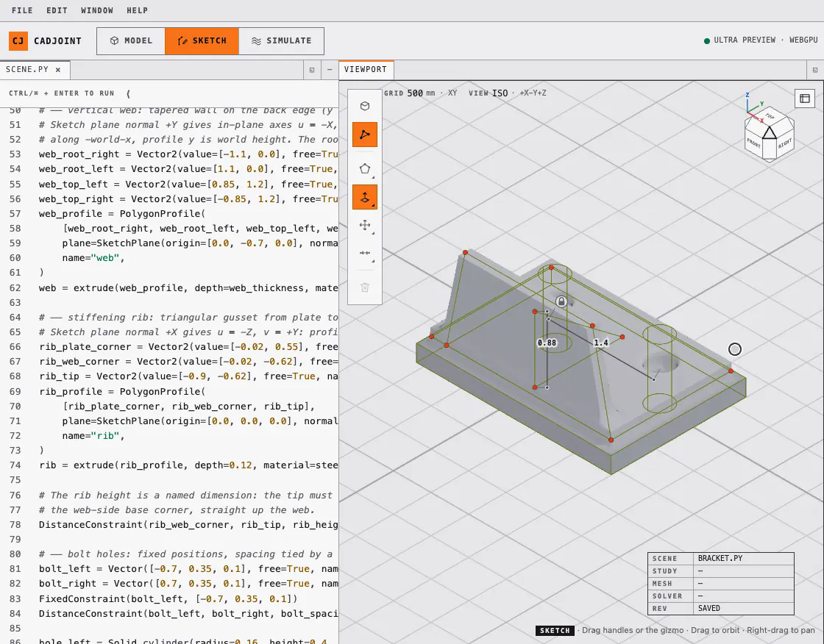Open the FILE menu

[22, 10]
